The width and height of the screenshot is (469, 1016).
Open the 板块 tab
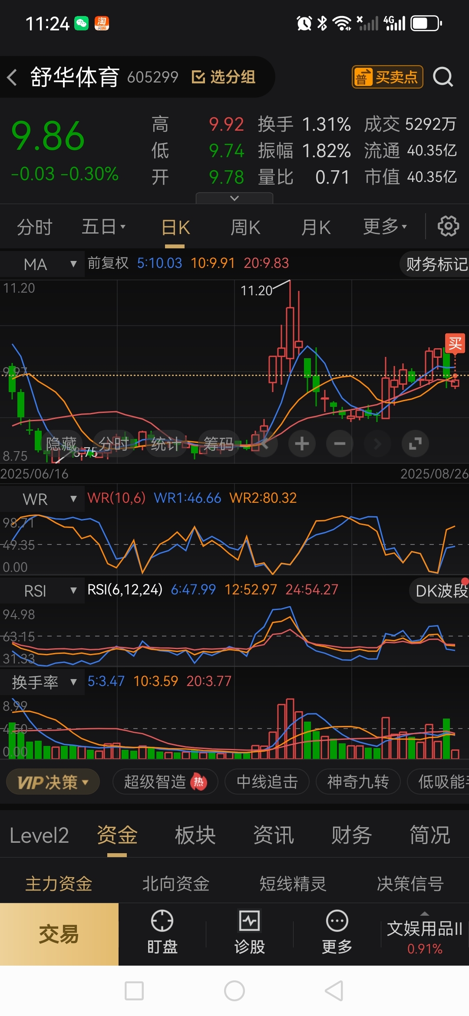(x=195, y=835)
